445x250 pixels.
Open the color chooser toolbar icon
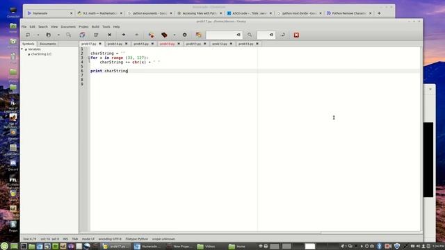[x=198, y=35]
